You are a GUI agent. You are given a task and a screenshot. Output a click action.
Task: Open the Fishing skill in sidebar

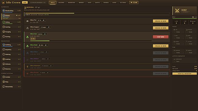(11, 22)
